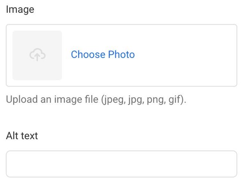Screen dimensions: 246x188
Task: Click inside the empty field under Alt text
Action: 121,164
